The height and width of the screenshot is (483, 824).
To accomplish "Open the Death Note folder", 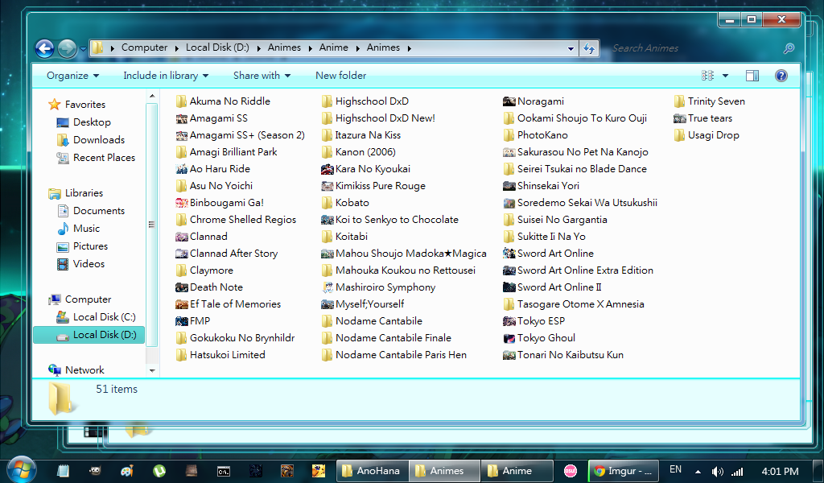I will point(216,287).
